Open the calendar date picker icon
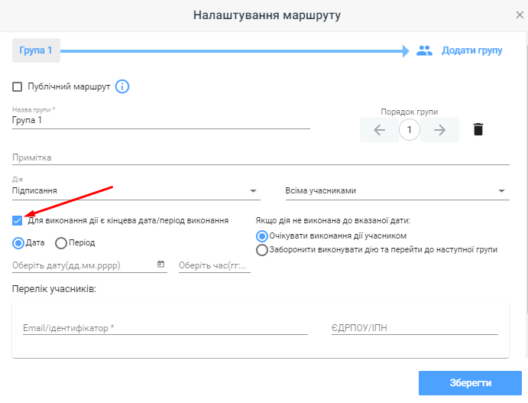528x403 pixels. pos(161,264)
